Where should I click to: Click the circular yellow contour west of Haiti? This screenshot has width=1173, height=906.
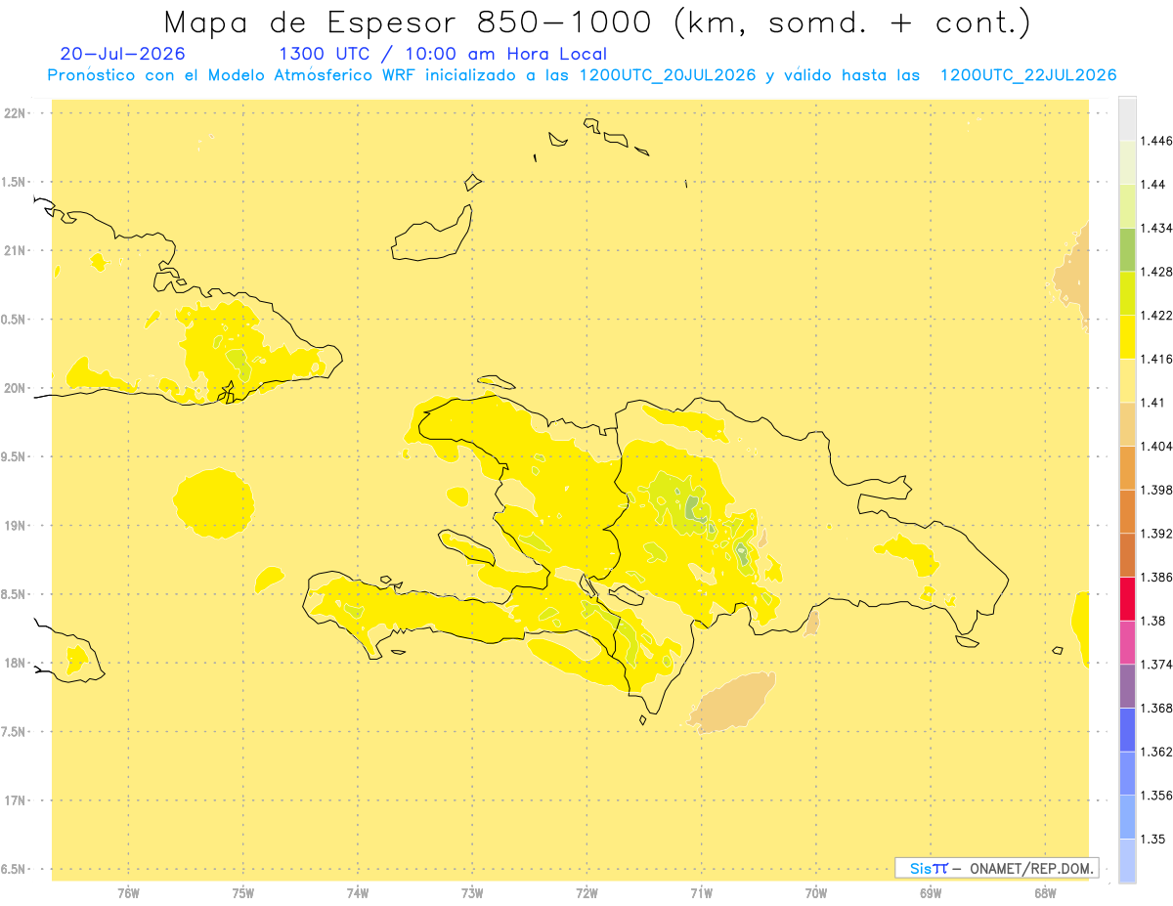click(216, 503)
